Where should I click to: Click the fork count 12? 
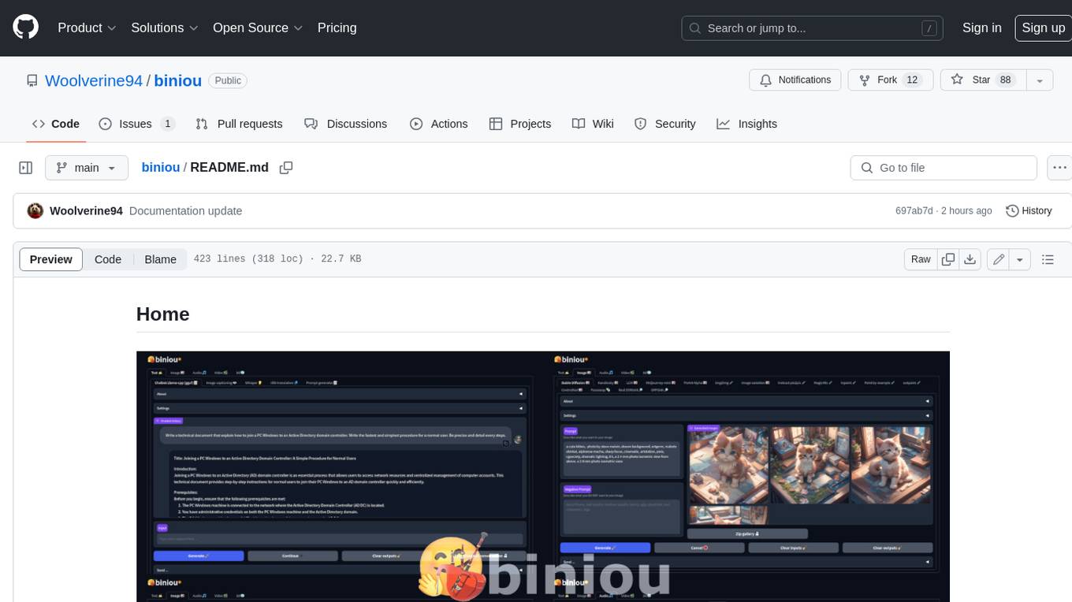912,80
